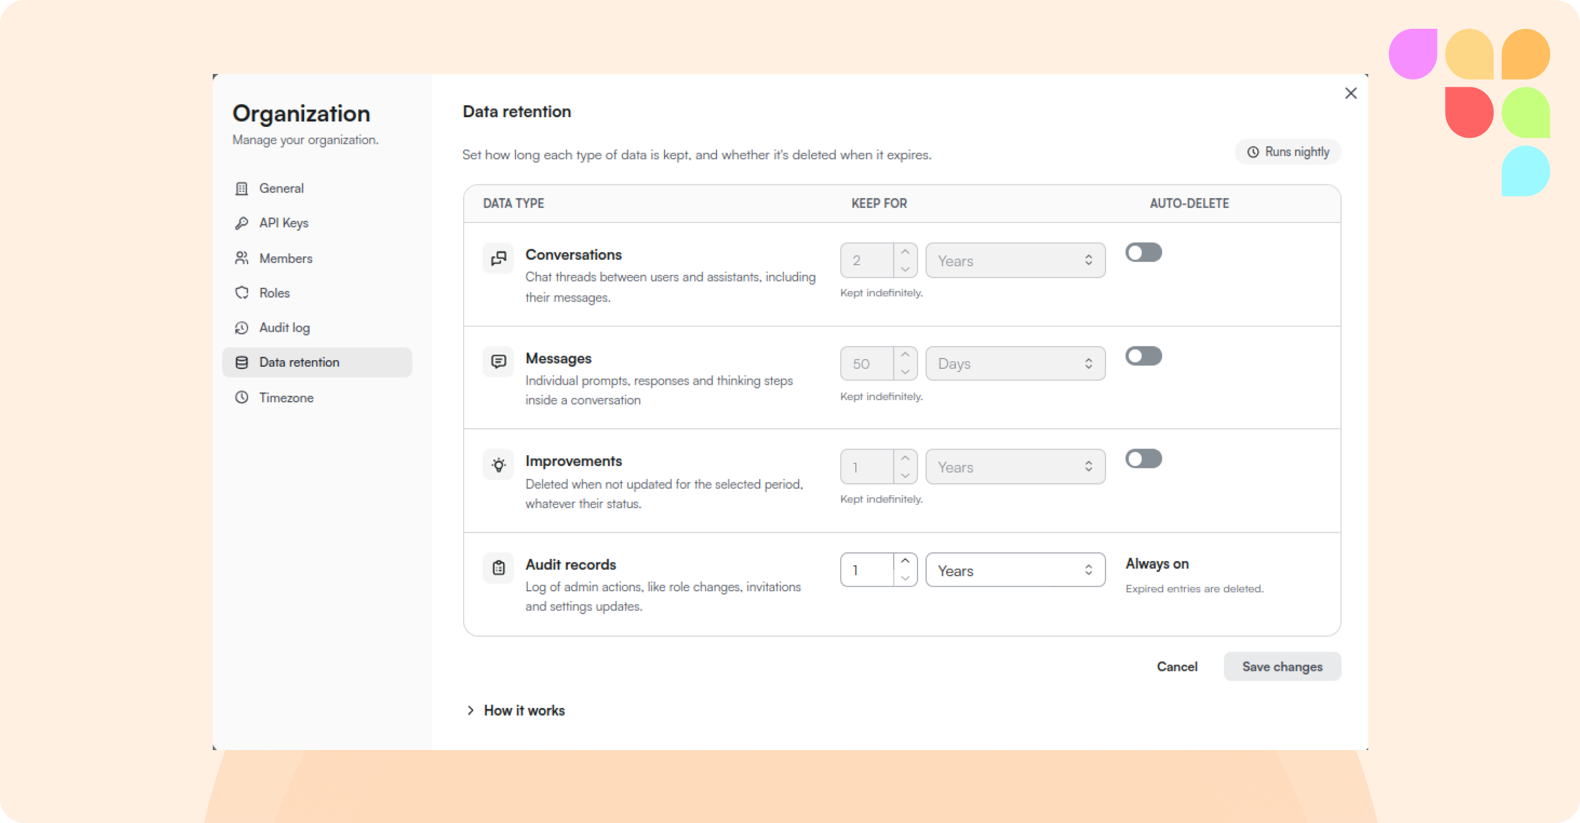This screenshot has height=823, width=1580.
Task: Select the Data retention section
Action: coord(317,363)
